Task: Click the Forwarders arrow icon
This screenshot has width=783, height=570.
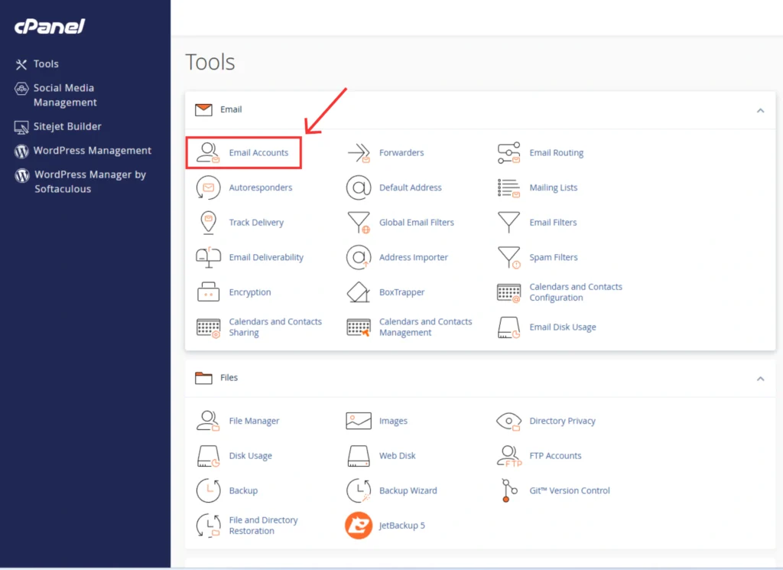Action: point(359,152)
